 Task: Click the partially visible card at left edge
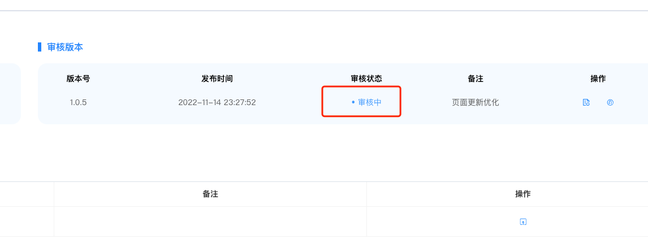(x=10, y=94)
